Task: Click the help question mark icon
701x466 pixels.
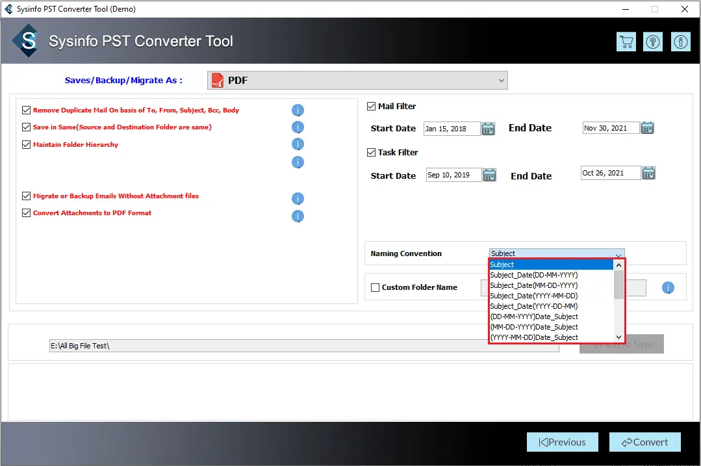Action: click(x=653, y=42)
